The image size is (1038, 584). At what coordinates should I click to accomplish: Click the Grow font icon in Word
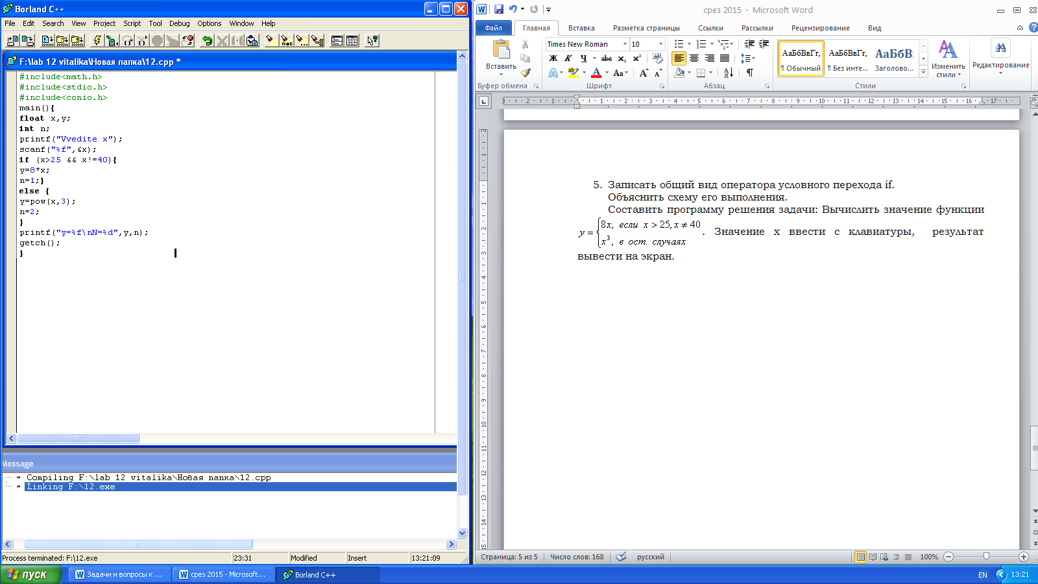(x=644, y=73)
